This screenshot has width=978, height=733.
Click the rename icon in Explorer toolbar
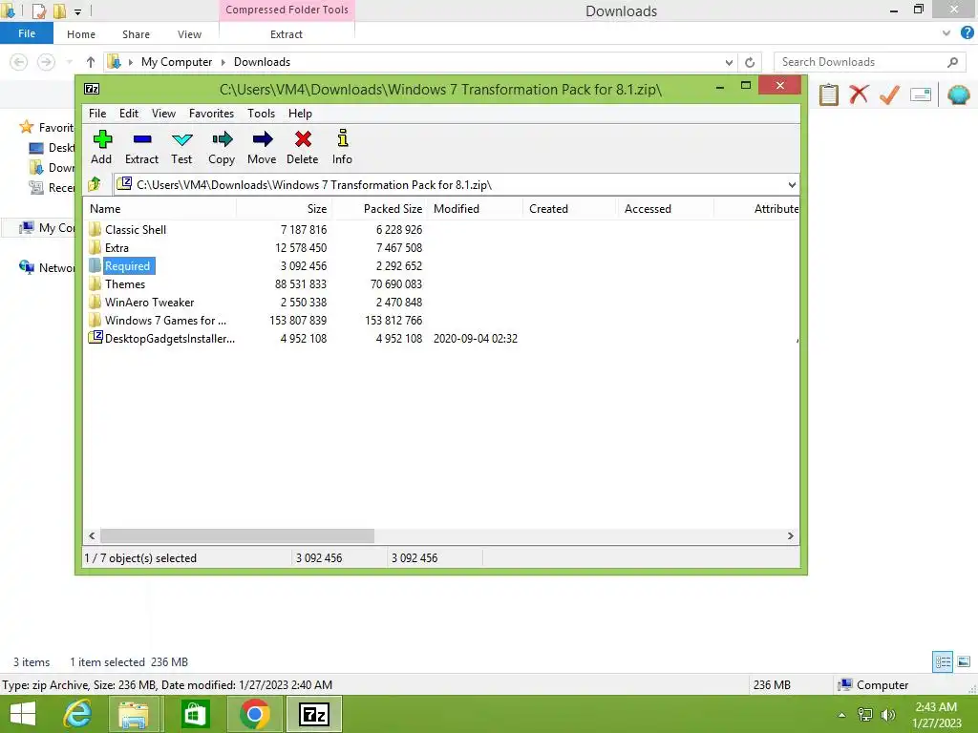[921, 94]
